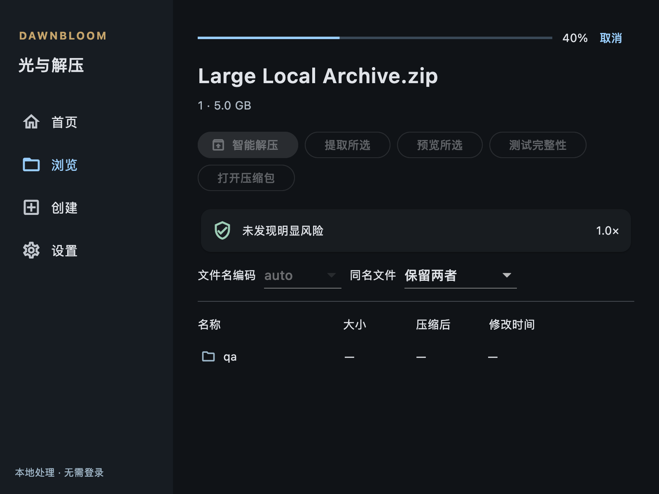Click the home icon in sidebar
Screen dimensions: 659x494
coord(31,122)
